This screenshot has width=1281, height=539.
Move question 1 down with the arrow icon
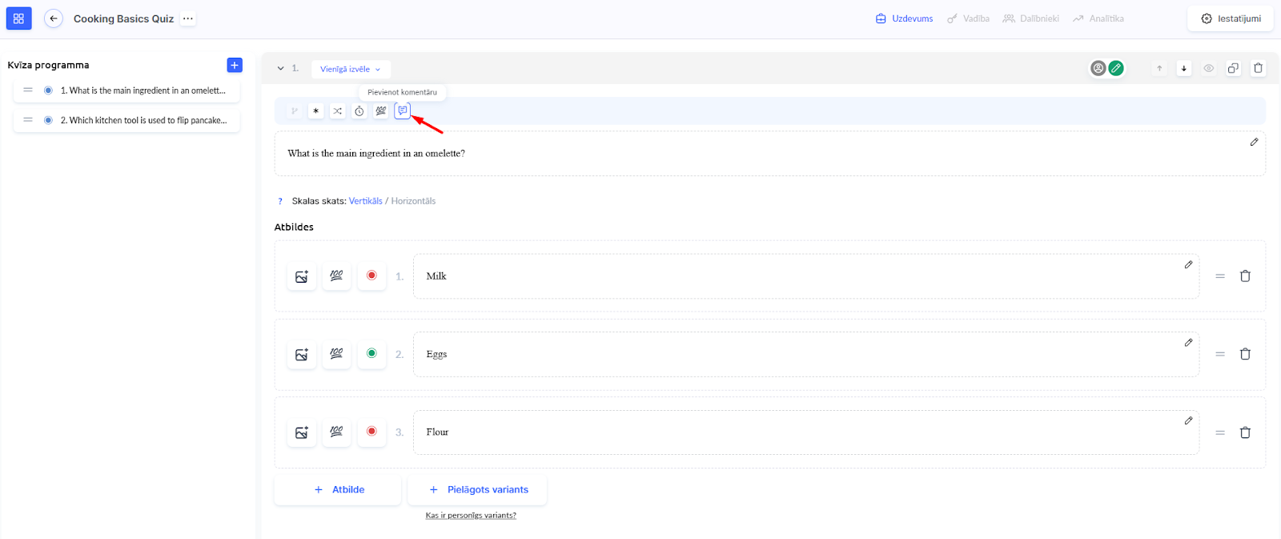point(1184,68)
